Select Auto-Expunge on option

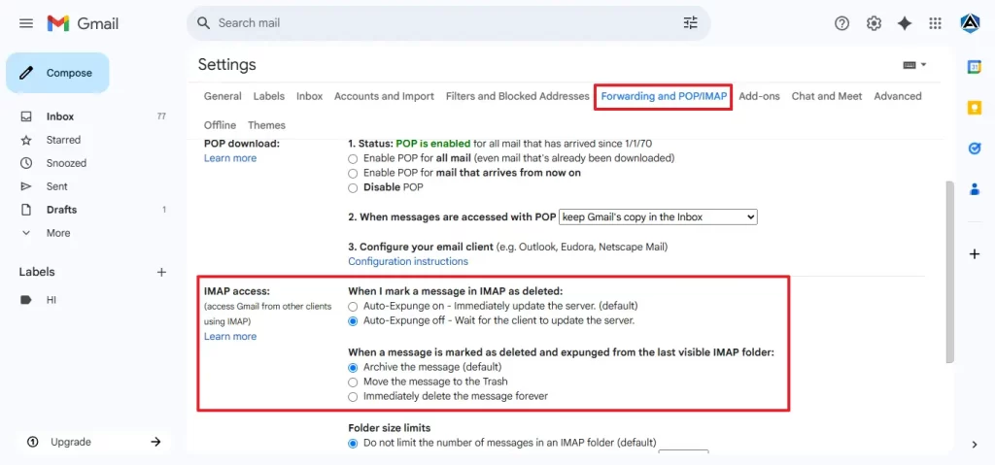point(353,306)
